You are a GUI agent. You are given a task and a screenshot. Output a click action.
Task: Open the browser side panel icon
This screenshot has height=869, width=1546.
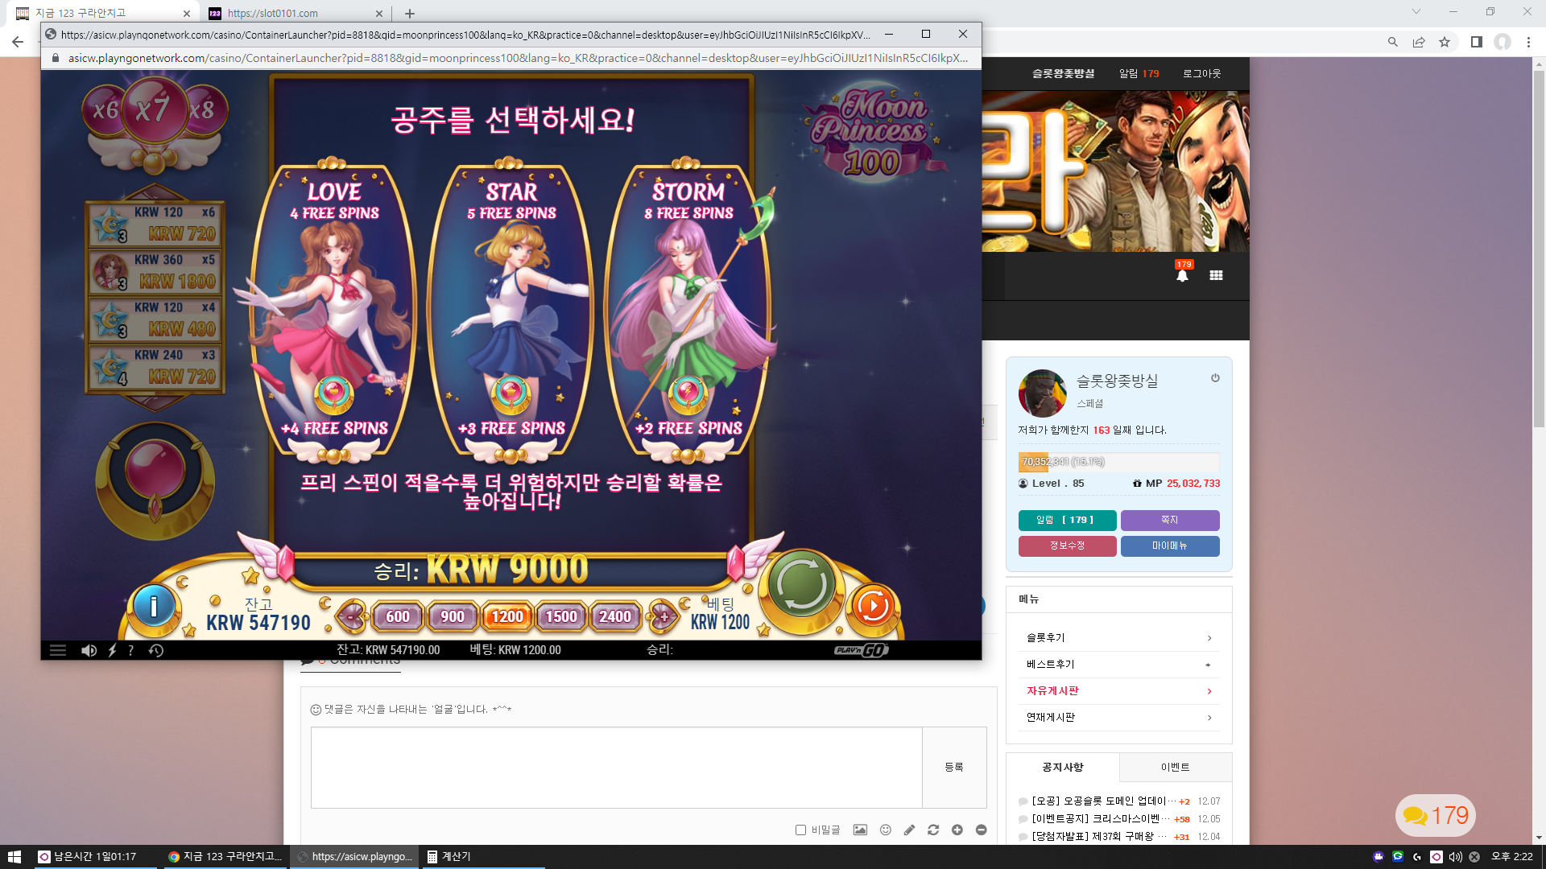point(1477,42)
